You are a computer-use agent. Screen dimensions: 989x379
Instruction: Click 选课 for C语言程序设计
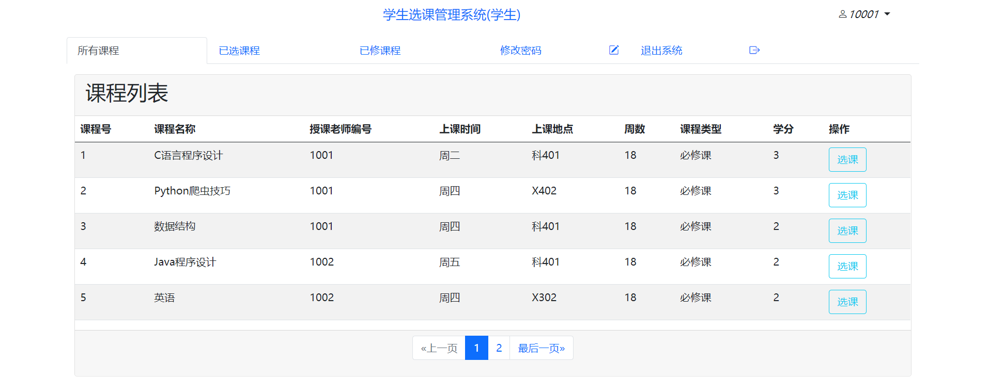coord(847,160)
